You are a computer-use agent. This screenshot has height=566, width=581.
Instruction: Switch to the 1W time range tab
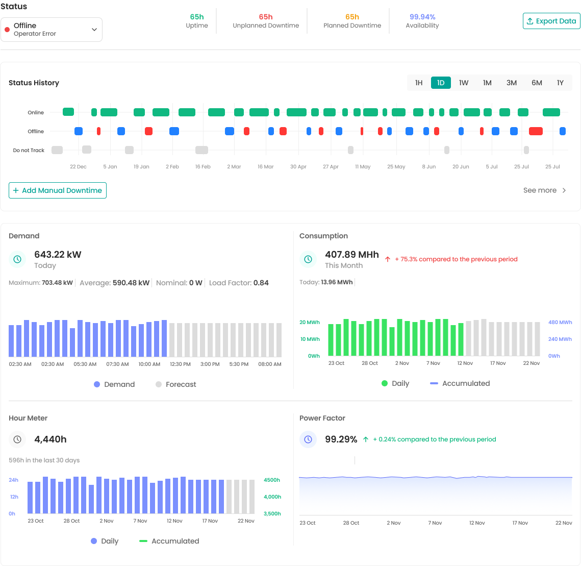click(463, 82)
